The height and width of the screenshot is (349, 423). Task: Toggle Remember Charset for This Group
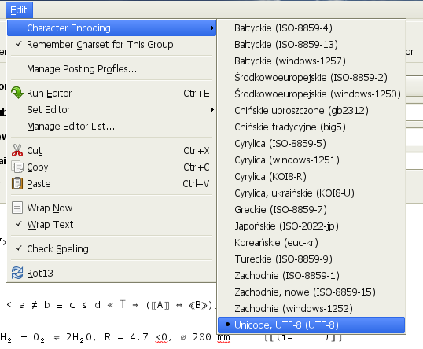tap(111, 45)
